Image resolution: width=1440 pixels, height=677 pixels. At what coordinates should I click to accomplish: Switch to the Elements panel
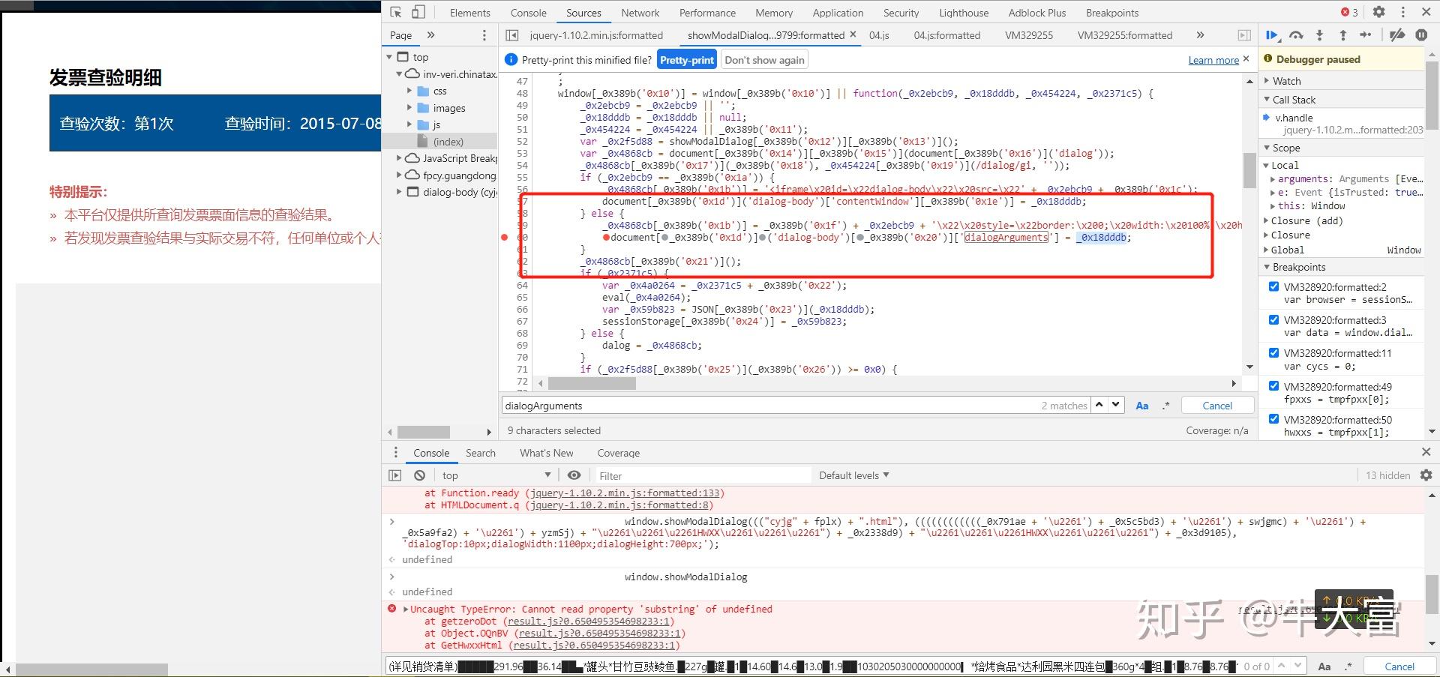click(469, 13)
